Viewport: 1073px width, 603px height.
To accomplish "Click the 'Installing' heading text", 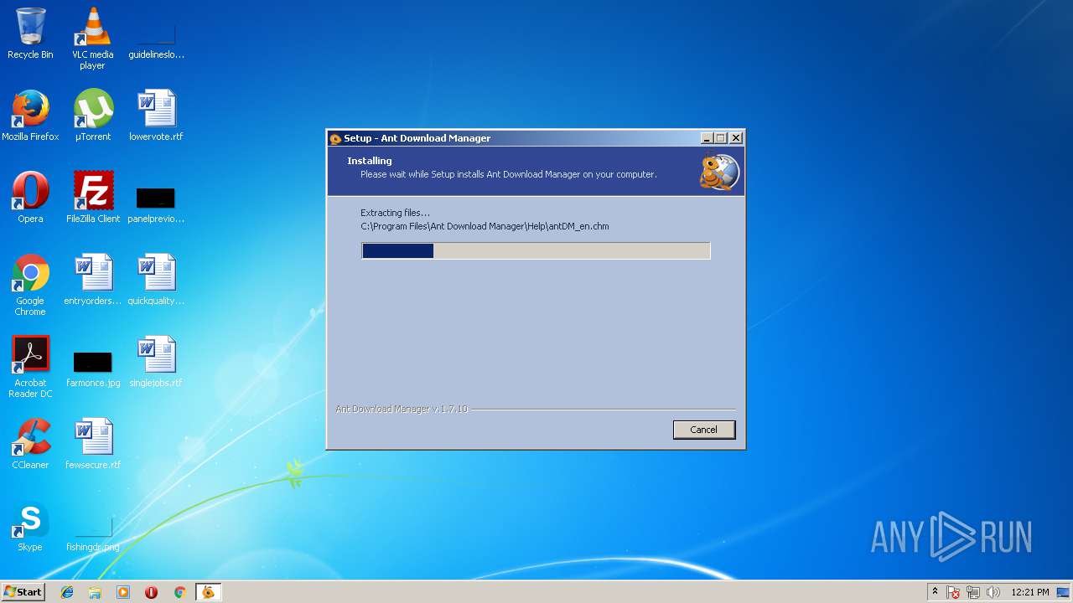I will (x=370, y=161).
